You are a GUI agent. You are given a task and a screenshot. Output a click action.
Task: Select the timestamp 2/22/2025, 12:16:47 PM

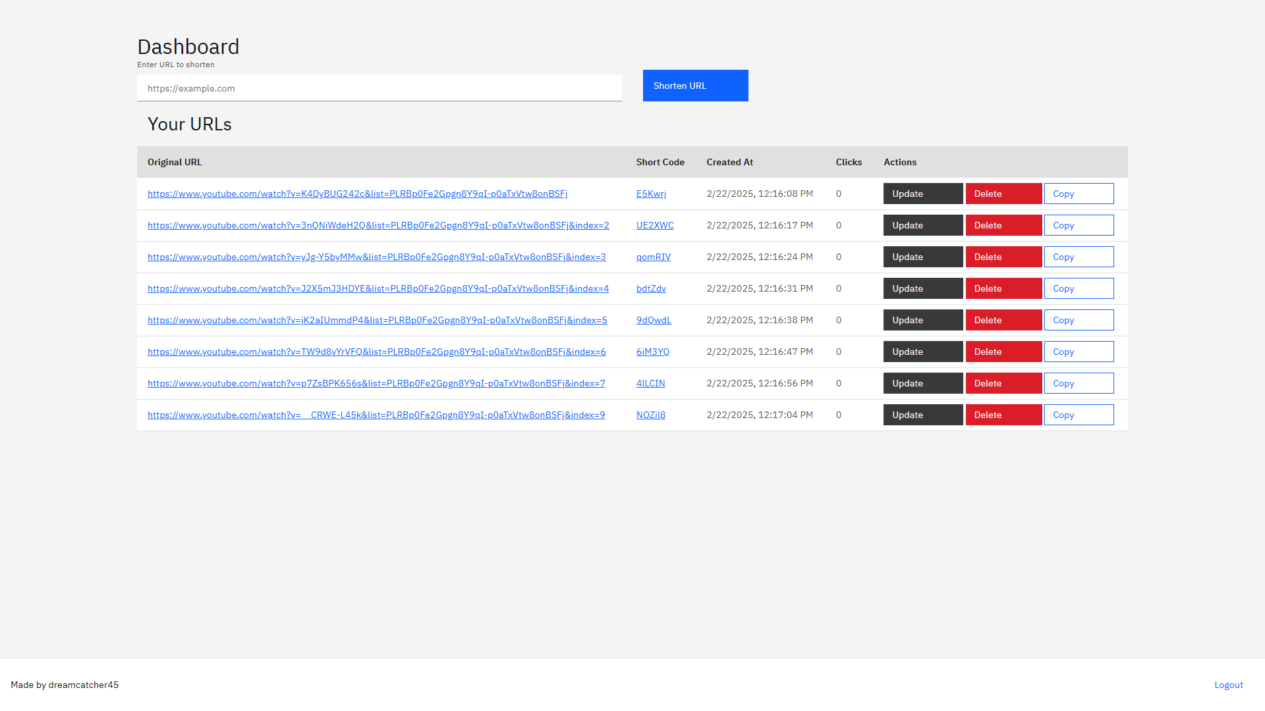pyautogui.click(x=760, y=352)
